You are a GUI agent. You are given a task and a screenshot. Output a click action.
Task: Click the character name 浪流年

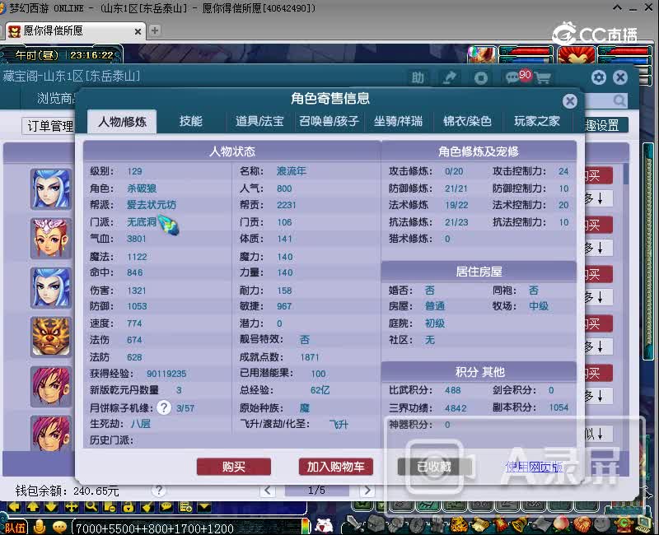(292, 171)
